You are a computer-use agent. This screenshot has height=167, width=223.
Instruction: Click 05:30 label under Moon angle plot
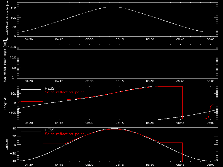(150, 81)
